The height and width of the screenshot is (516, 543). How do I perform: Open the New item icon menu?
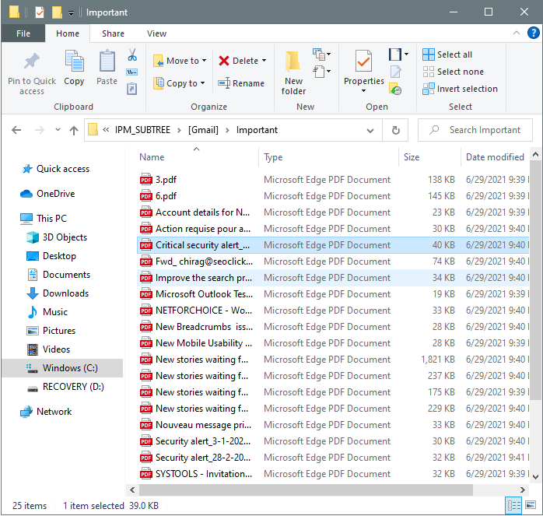[321, 54]
